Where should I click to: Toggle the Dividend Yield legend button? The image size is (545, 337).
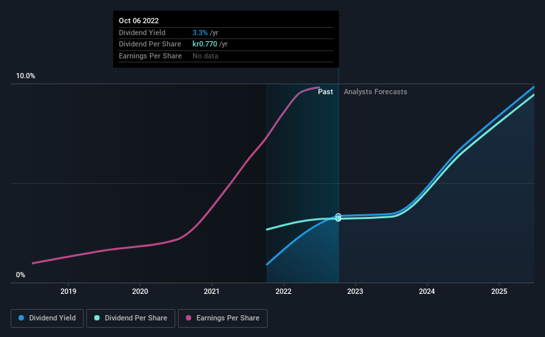click(x=47, y=318)
